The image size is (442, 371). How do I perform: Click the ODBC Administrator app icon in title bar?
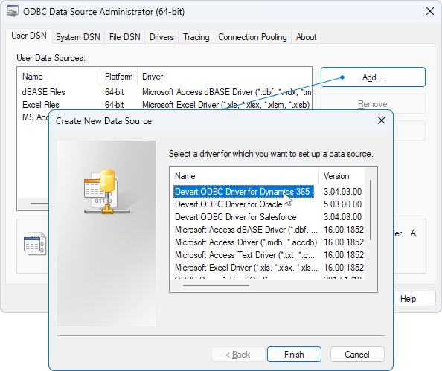[x=13, y=11]
